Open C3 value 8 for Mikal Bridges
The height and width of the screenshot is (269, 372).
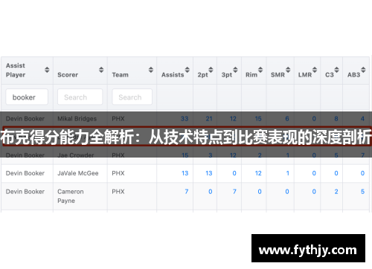336,119
